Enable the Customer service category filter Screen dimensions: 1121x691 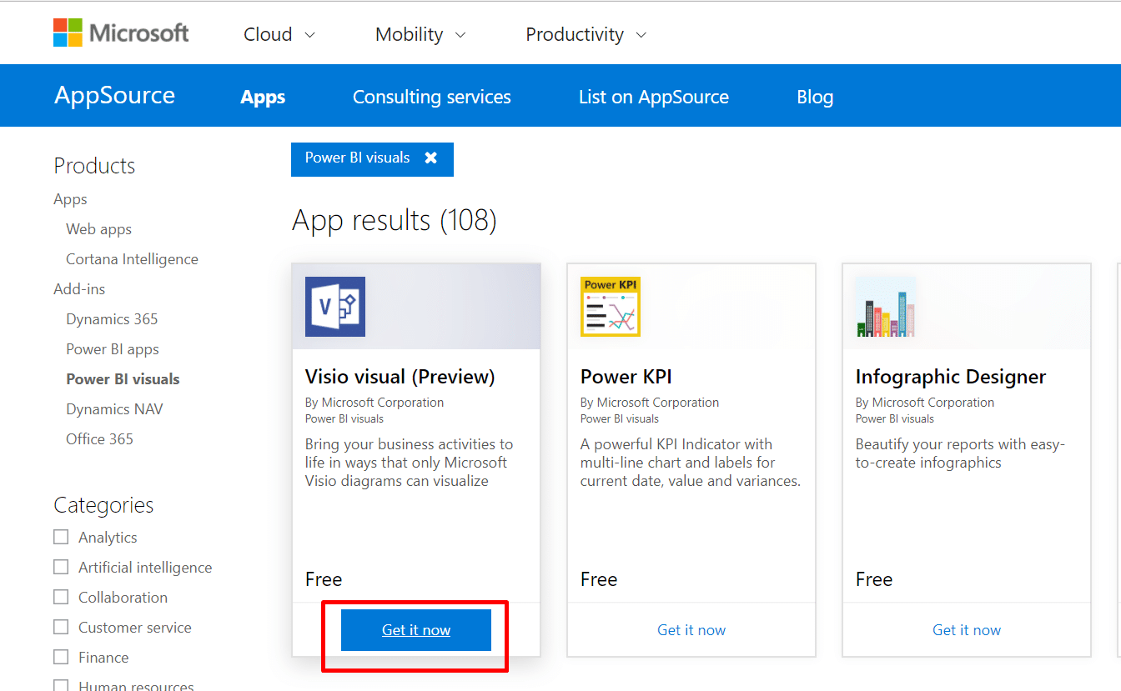[x=61, y=628]
